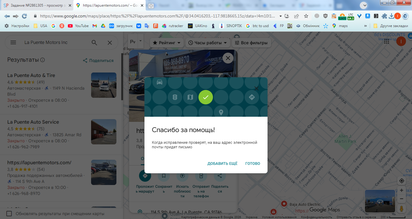Click the browser forward arrow
Viewport: 412px width, 219px height.
point(16,16)
